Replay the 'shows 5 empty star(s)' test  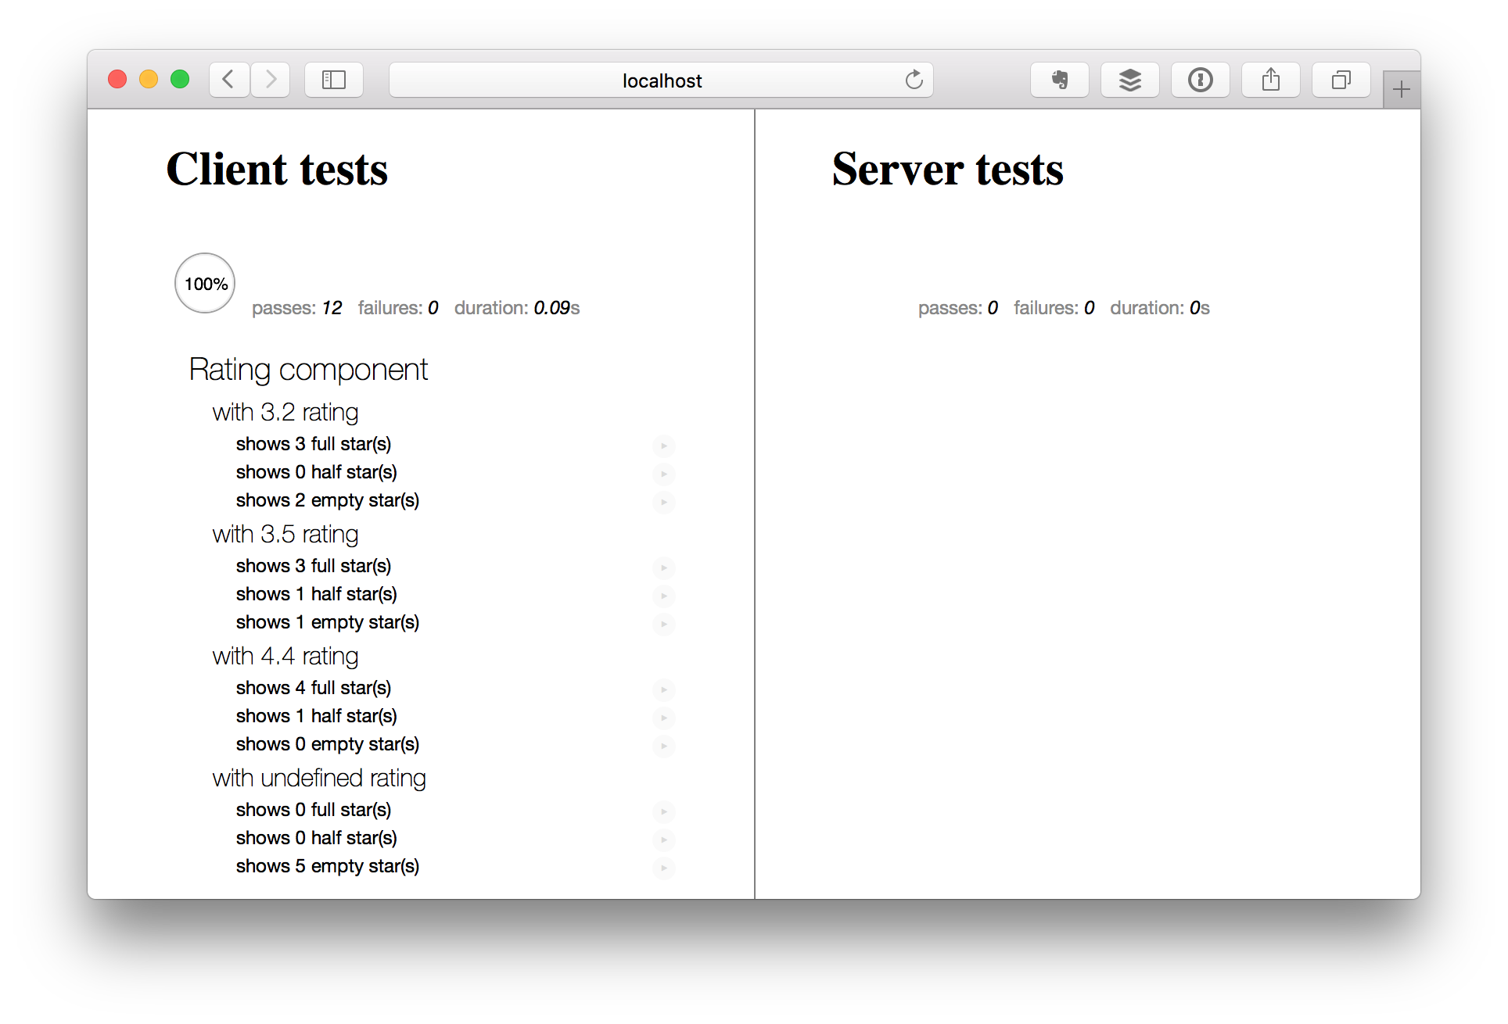(x=663, y=868)
